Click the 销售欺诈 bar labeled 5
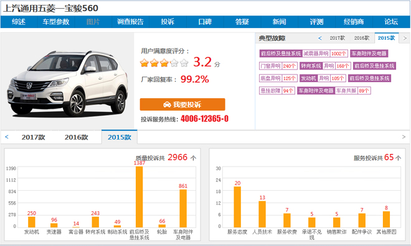Screen dimensions: 411x246 pos(337,222)
